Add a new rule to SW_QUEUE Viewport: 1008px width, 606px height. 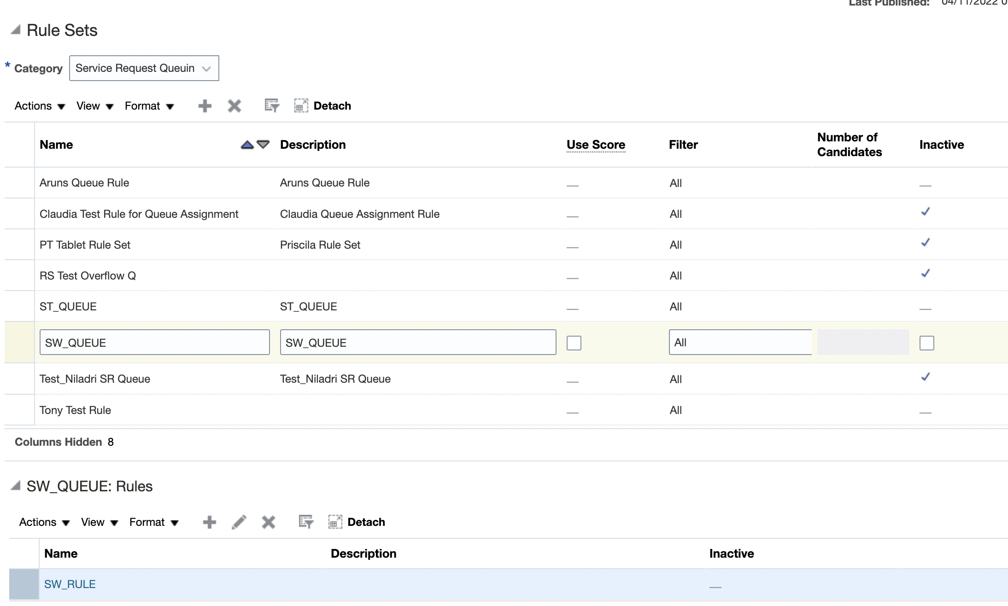pos(209,522)
